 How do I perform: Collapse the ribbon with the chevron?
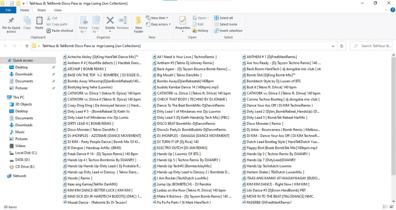click(x=386, y=10)
